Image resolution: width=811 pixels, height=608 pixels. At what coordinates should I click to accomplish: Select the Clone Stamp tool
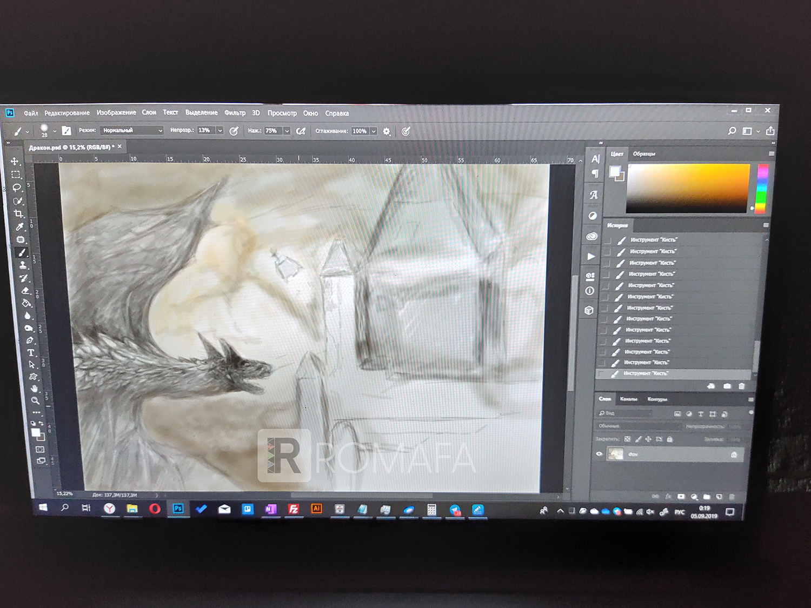[23, 265]
